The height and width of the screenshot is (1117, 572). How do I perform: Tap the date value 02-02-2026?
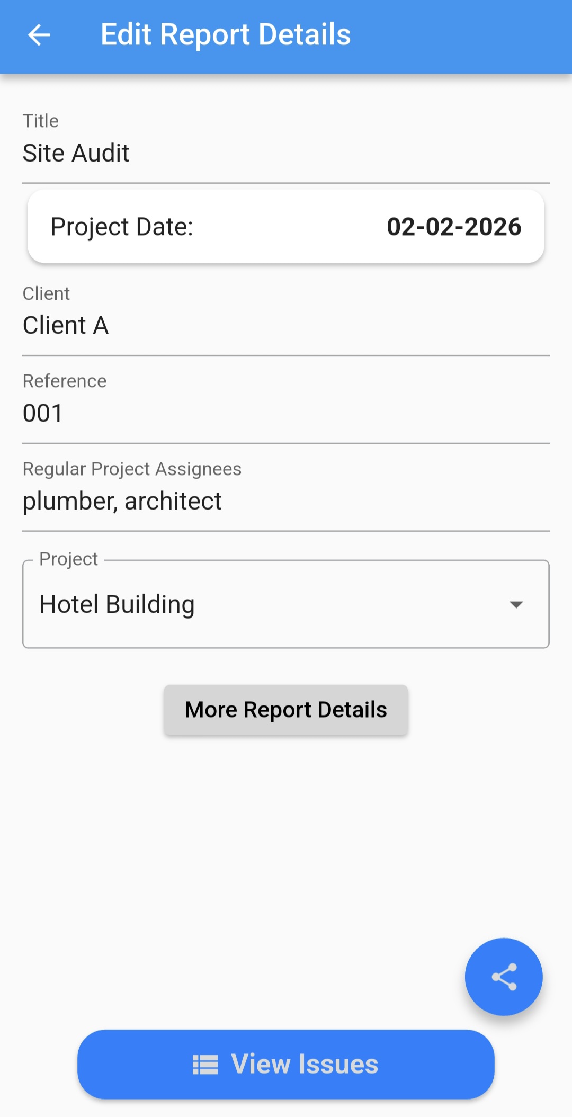point(454,227)
